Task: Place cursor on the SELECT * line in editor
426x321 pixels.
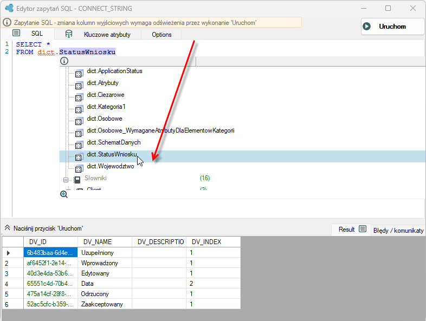Action: (x=33, y=44)
